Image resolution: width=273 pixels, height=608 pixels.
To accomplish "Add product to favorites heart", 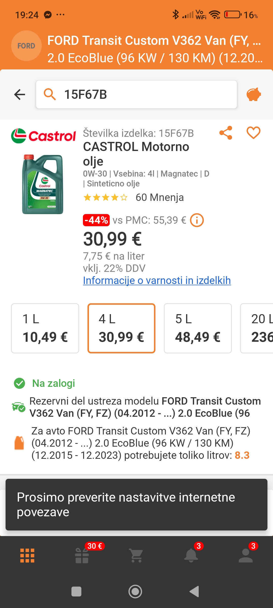I will 253,133.
